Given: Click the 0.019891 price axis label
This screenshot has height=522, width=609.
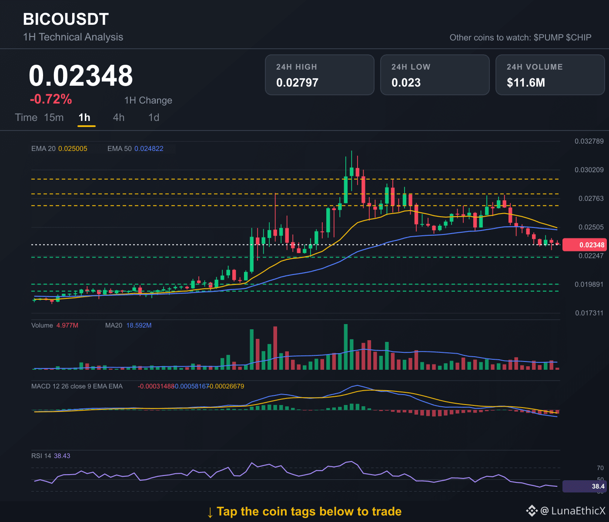Looking at the screenshot, I should (589, 284).
